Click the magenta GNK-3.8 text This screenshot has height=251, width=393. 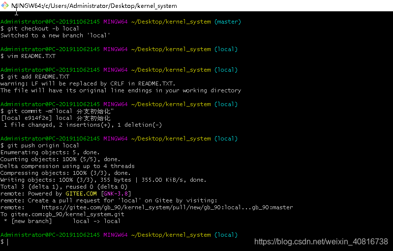(x=116, y=194)
